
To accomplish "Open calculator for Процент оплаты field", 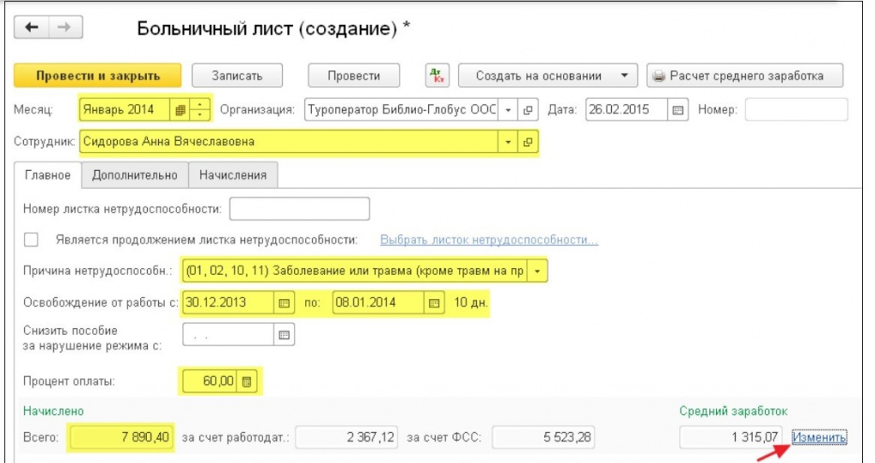I will click(247, 381).
